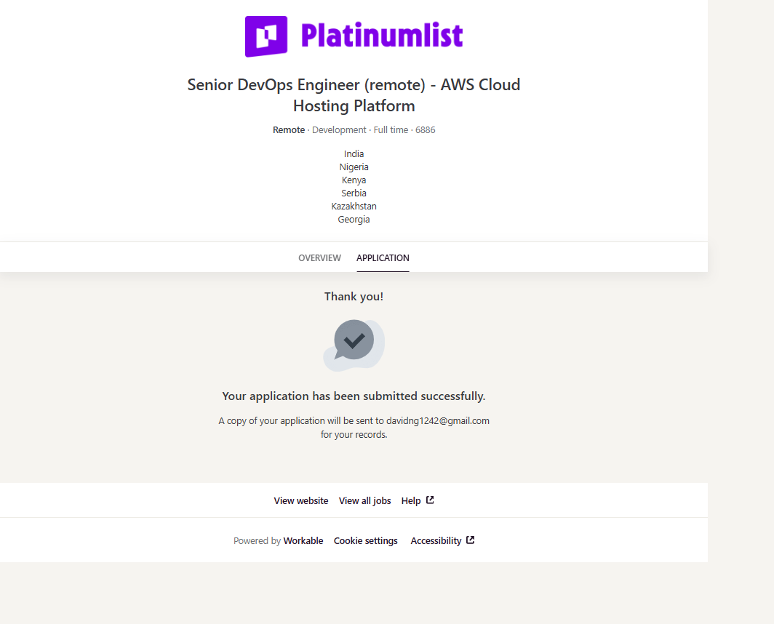Click the Platinumlist wordmark text
The image size is (774, 624).
pos(381,36)
